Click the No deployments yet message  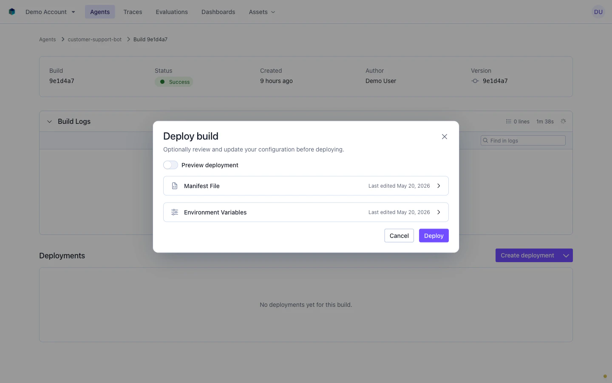point(306,305)
